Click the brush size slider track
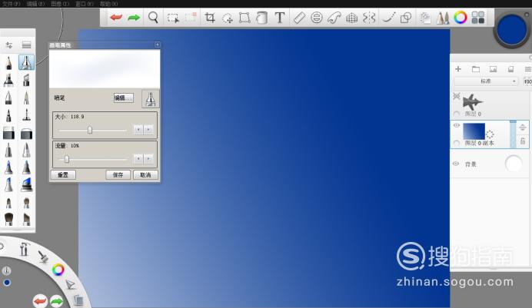Screen dimensions: 532x308 92,130
